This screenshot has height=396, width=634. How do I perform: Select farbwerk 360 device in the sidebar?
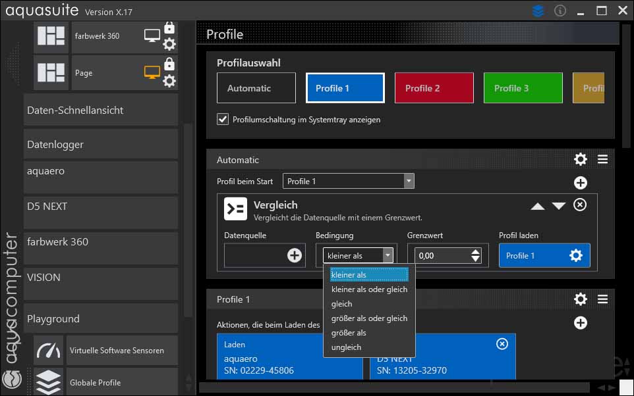[x=101, y=248]
